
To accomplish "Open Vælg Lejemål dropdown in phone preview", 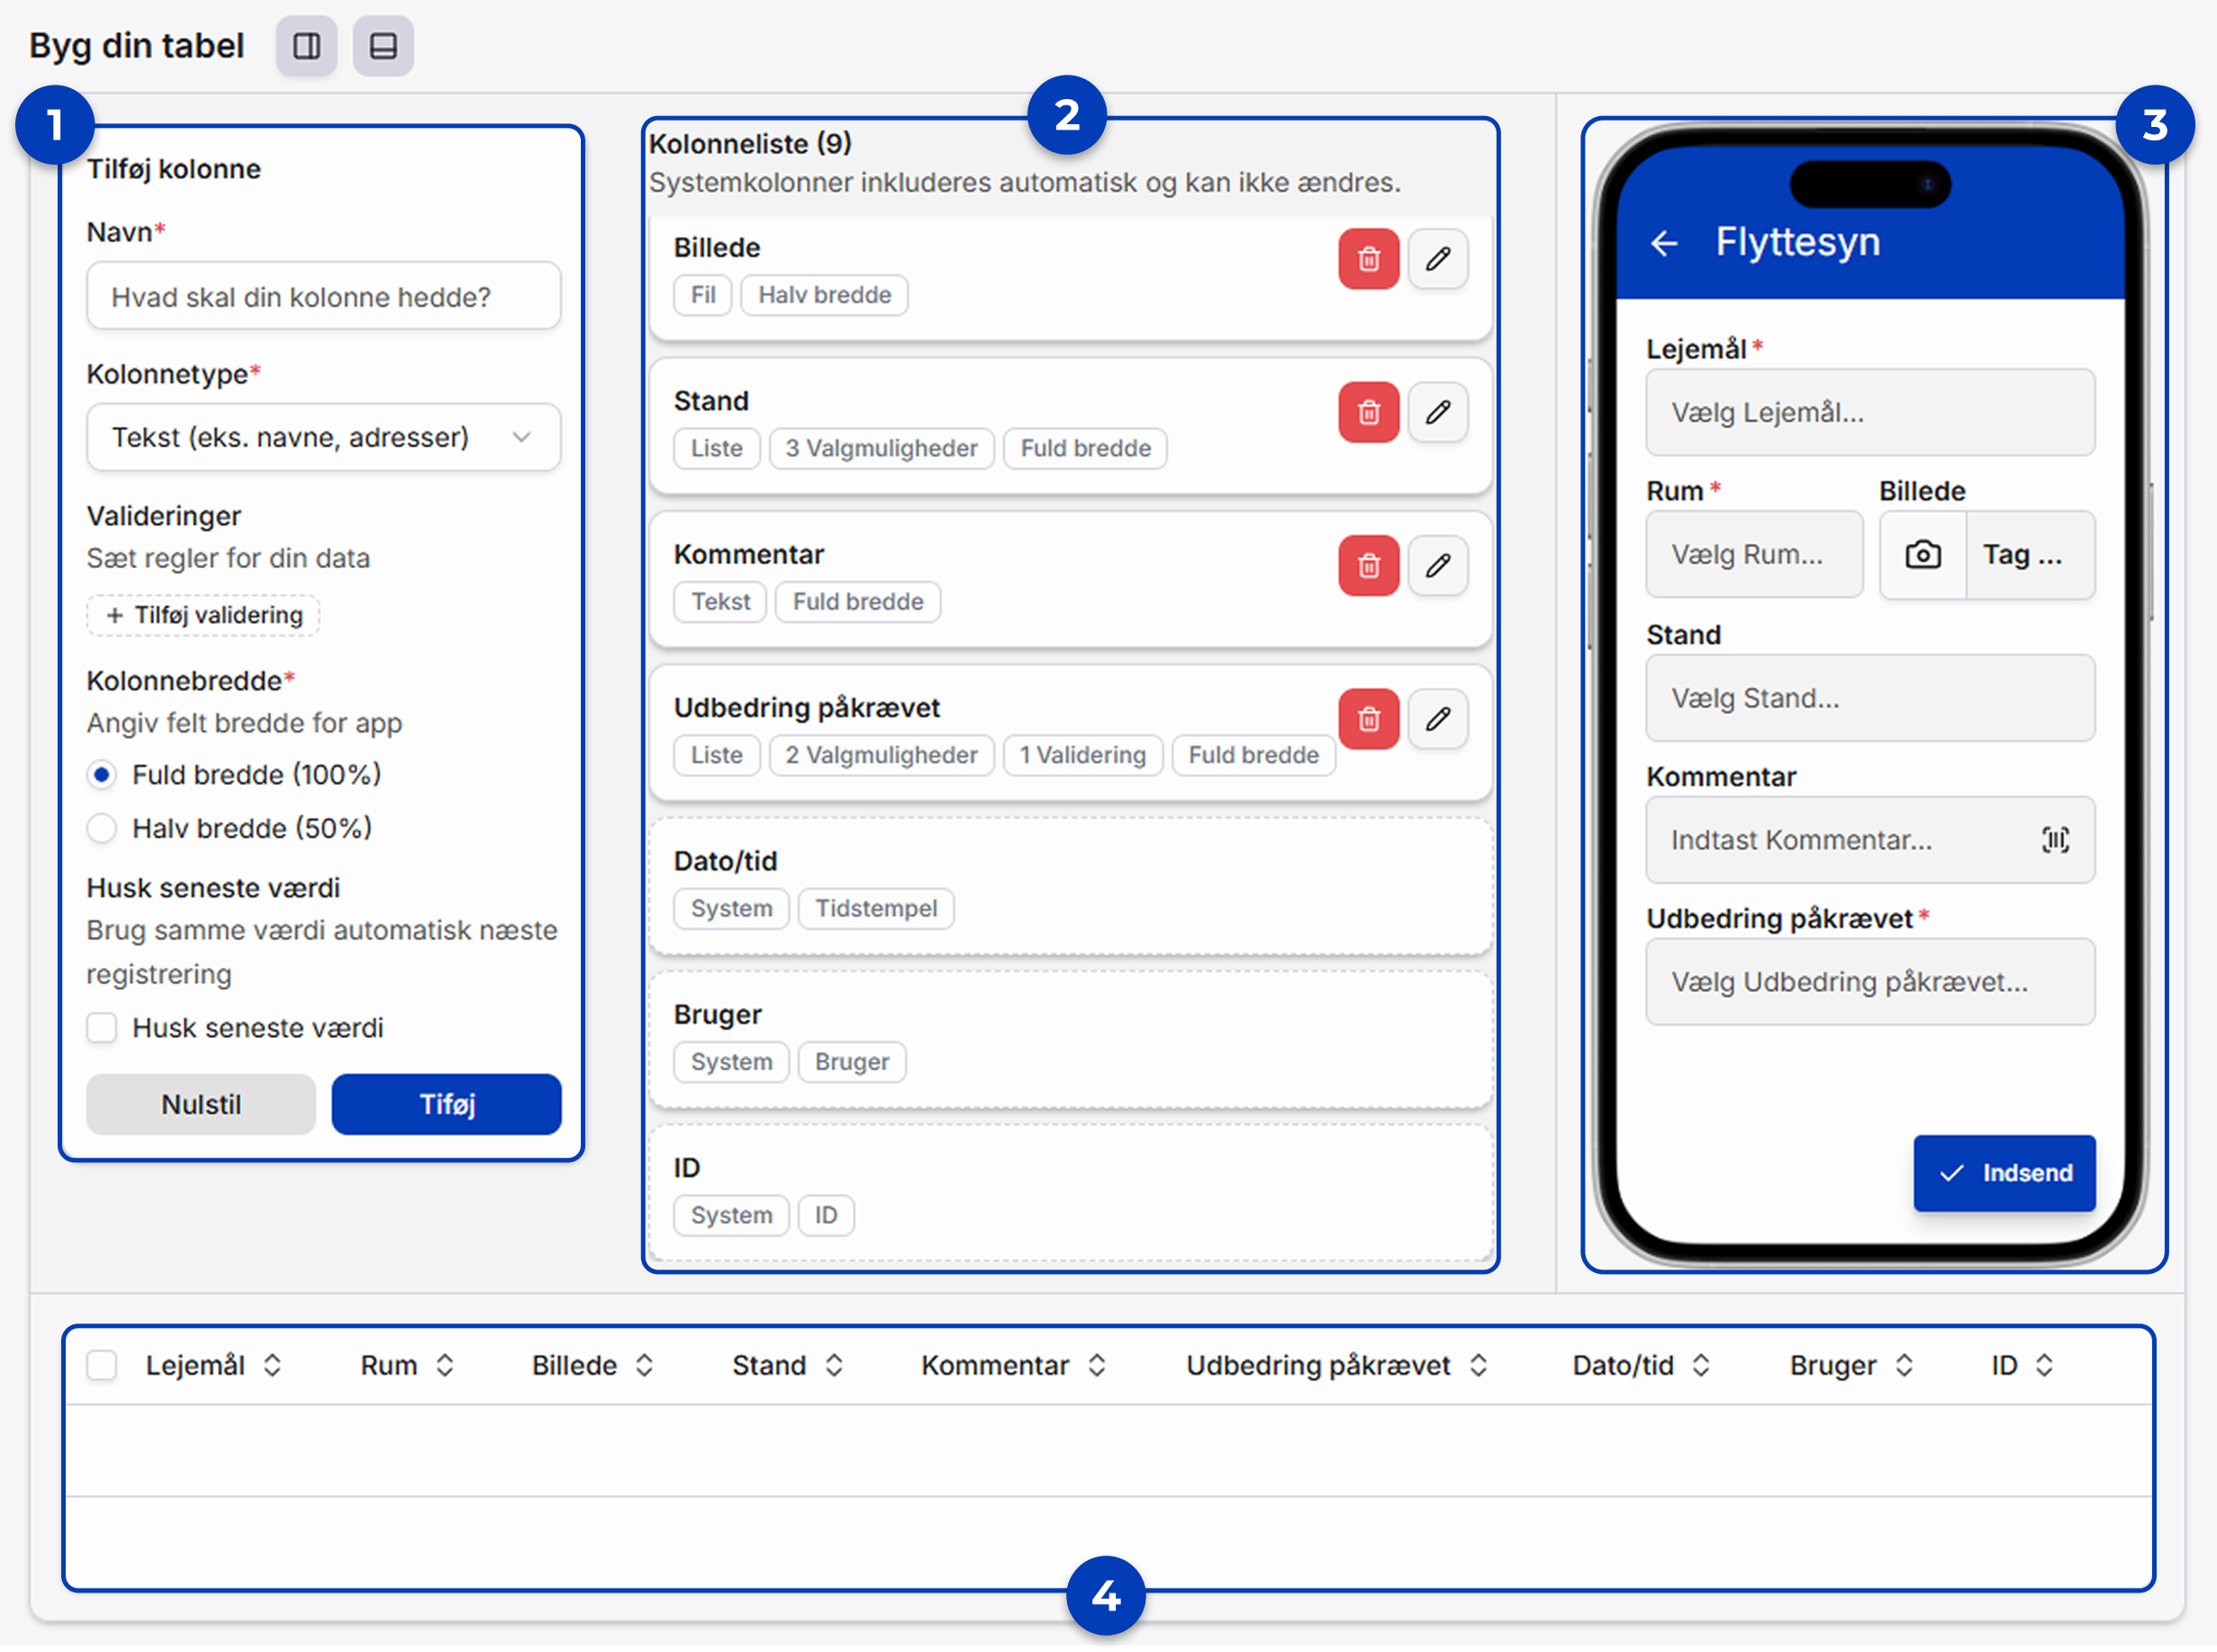I will (1869, 413).
